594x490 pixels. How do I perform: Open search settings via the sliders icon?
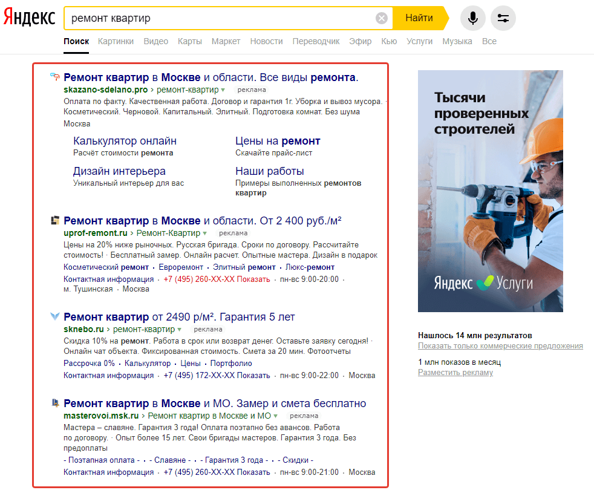[x=503, y=18]
